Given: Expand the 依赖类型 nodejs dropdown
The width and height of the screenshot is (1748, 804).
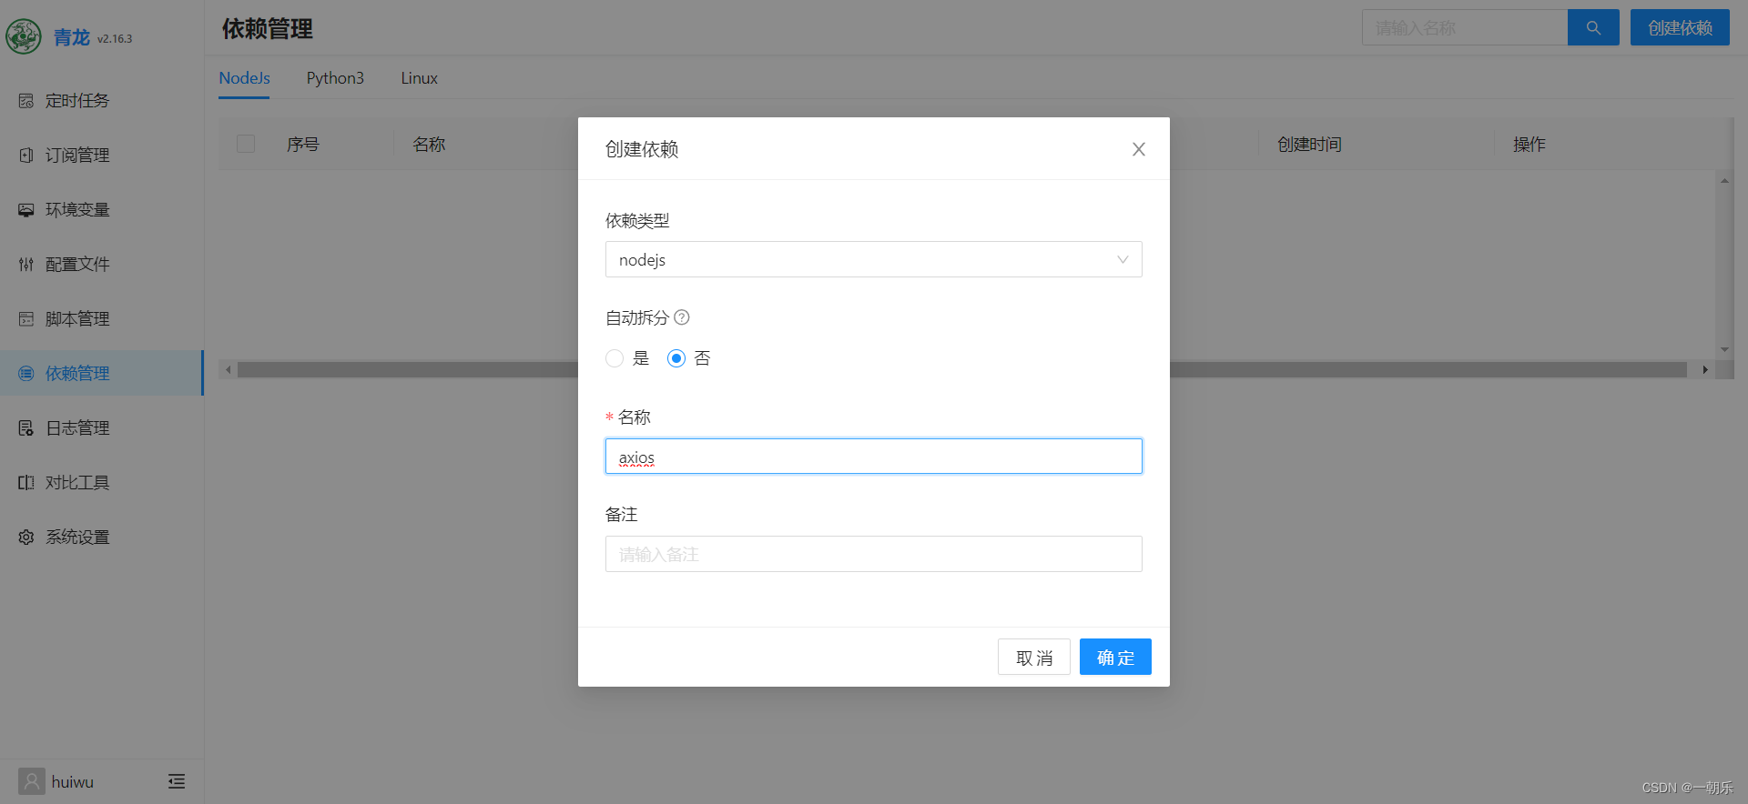Looking at the screenshot, I should tap(873, 259).
